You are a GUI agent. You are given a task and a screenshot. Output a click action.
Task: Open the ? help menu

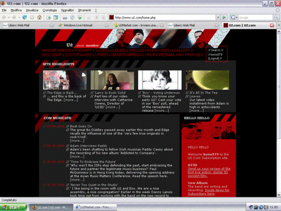coord(96,10)
